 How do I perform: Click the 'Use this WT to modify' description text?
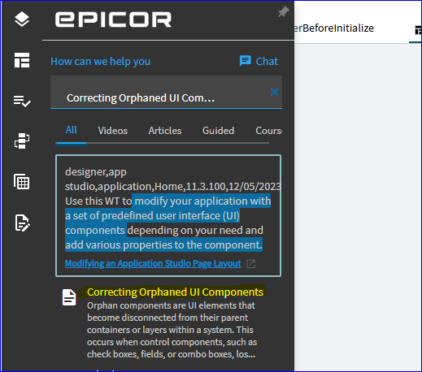point(168,223)
